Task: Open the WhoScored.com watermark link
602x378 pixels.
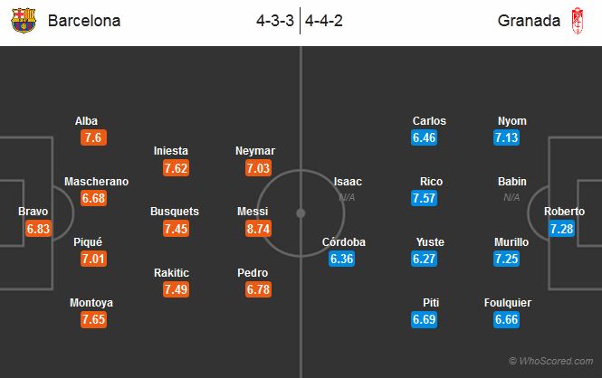Action: point(551,361)
